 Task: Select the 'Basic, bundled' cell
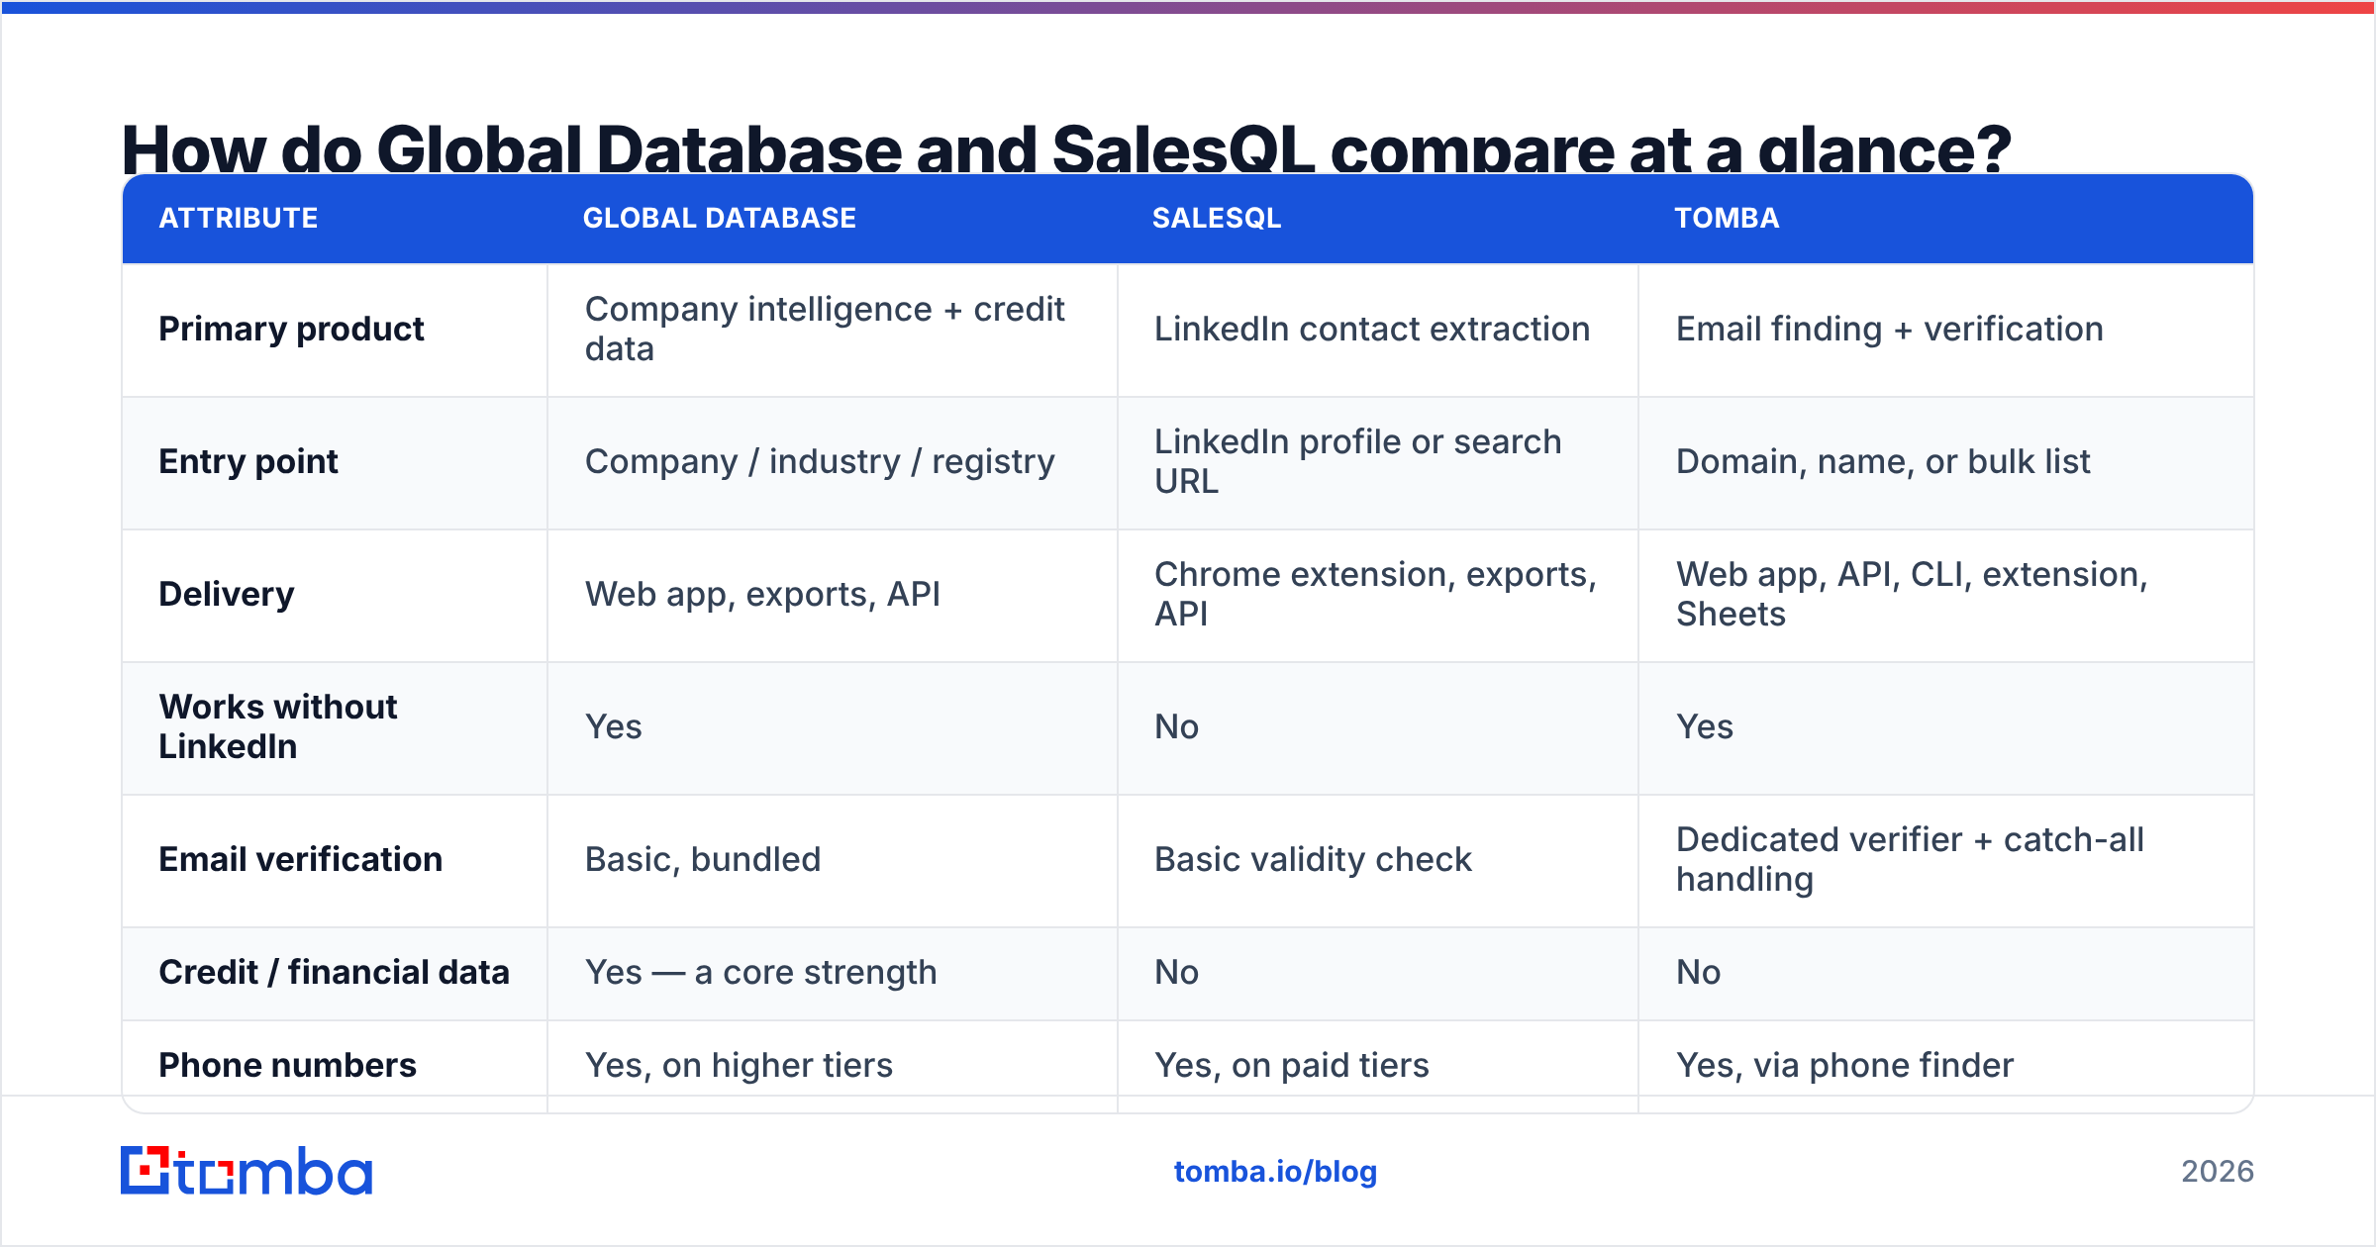pos(703,859)
